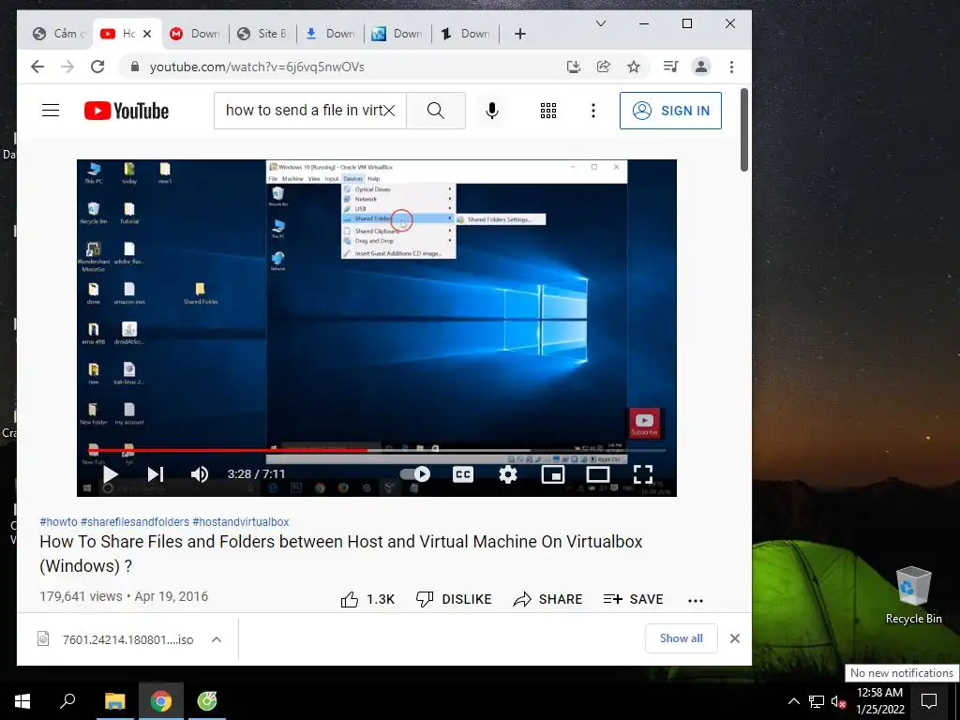Switch to the MEGA 'Down' tab
960x720 pixels.
tap(195, 34)
